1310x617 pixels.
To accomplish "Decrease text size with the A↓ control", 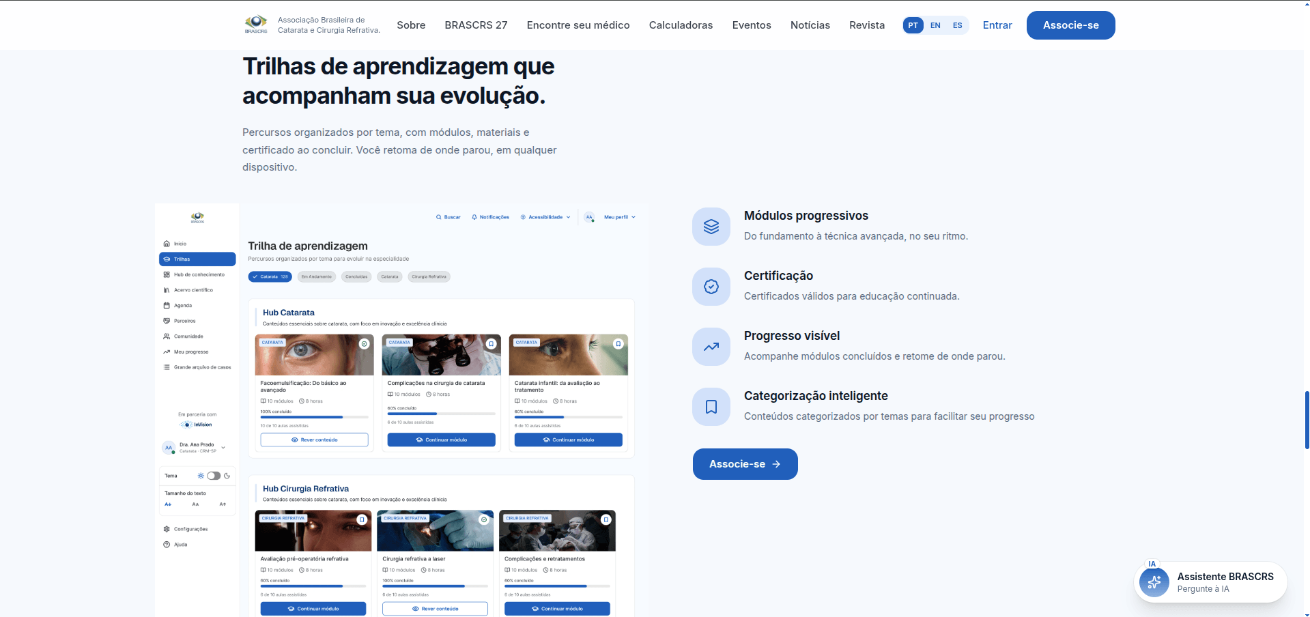I will pyautogui.click(x=168, y=504).
